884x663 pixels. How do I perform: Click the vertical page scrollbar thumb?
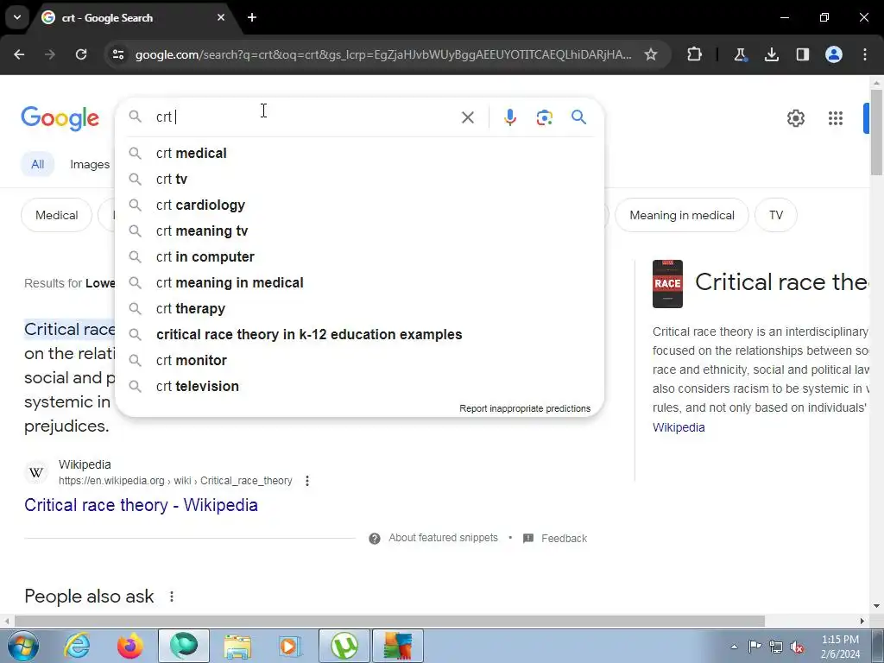pyautogui.click(x=876, y=132)
